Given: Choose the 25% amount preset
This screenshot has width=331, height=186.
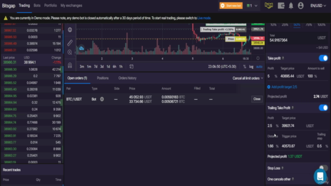Looking at the screenshot, I should point(285,25).
